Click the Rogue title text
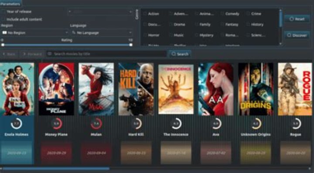The height and width of the screenshot is (173, 314). coord(296,135)
